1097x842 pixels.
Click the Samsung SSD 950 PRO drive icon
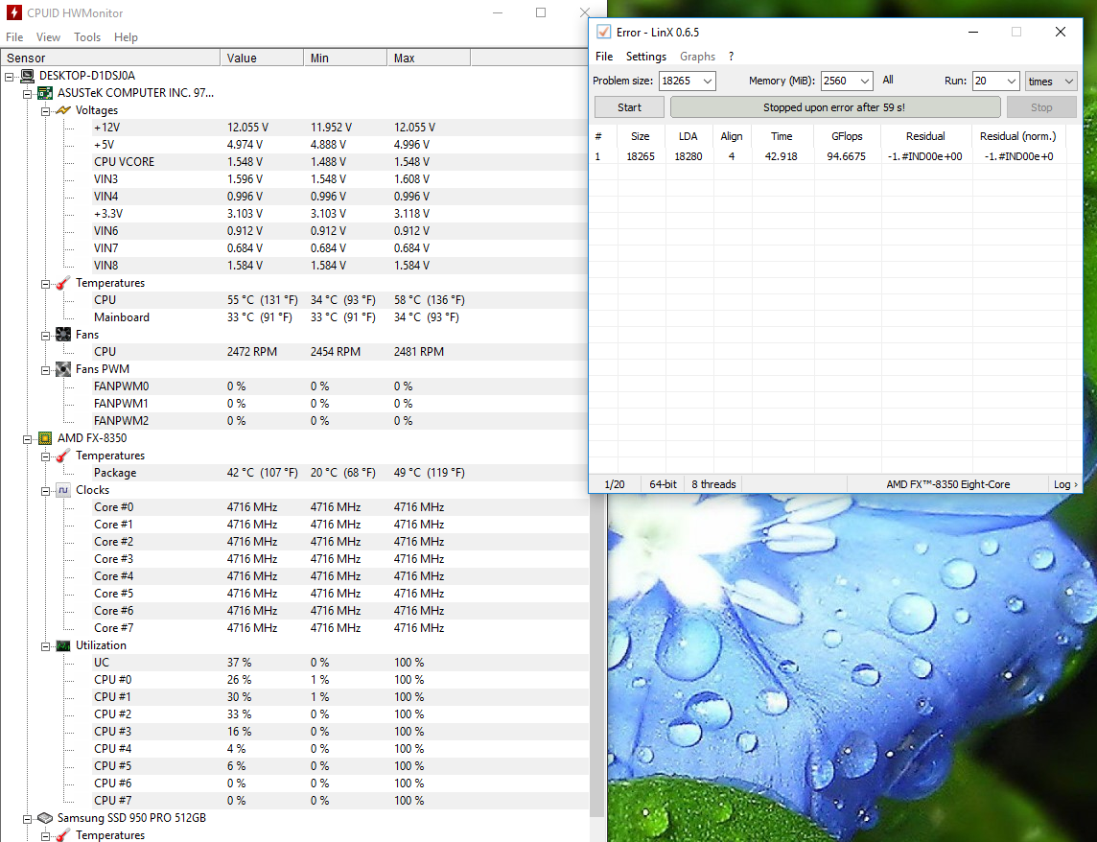tap(45, 817)
